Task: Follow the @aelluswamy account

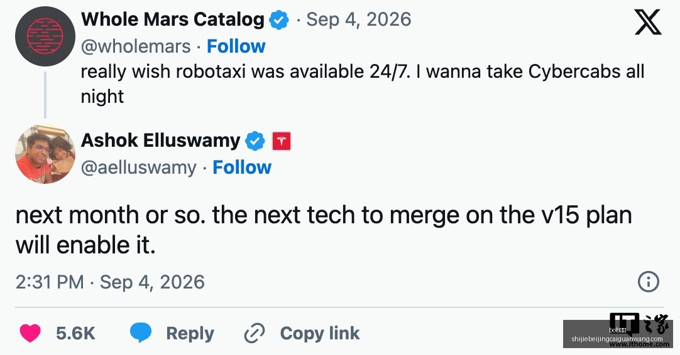Action: 242,167
